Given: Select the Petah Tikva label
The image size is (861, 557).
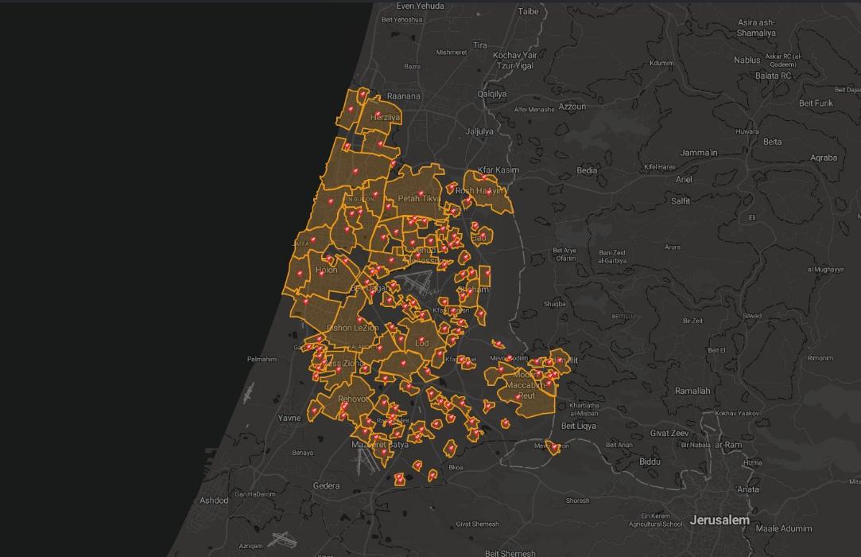Looking at the screenshot, I should tap(419, 198).
